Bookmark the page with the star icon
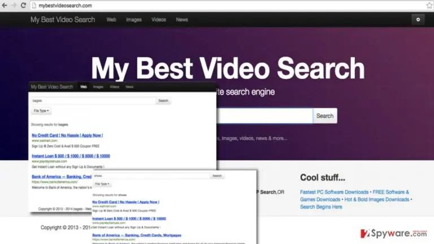 click(429, 6)
